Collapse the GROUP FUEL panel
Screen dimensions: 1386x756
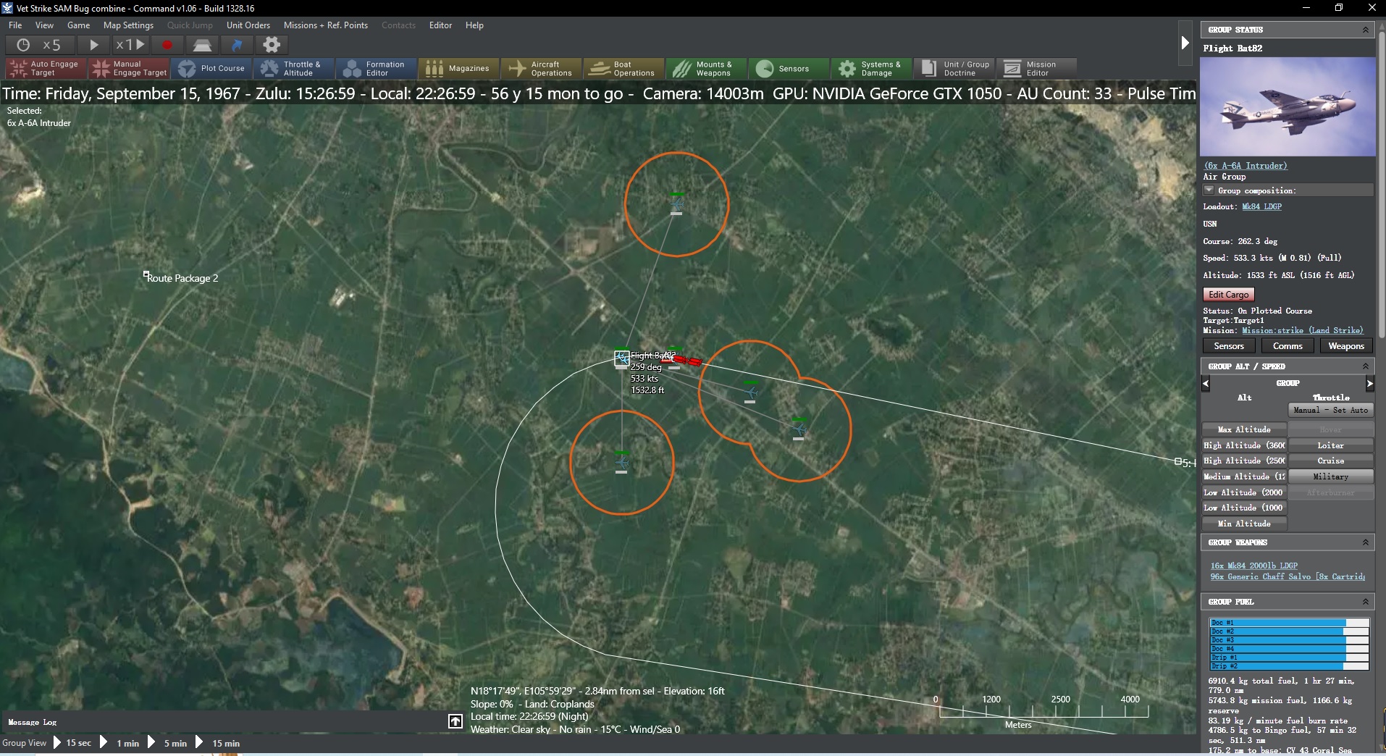point(1365,602)
